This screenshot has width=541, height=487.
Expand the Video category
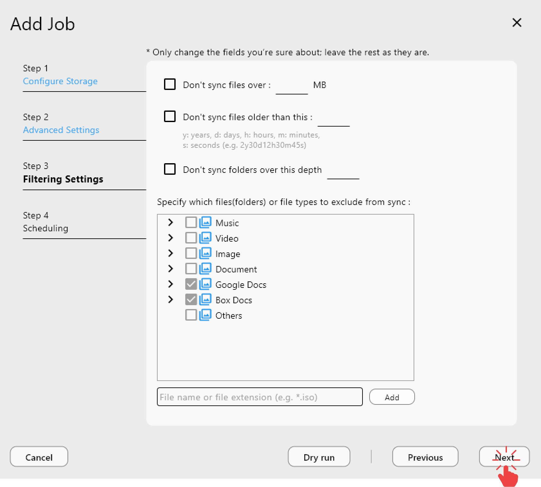pos(170,238)
